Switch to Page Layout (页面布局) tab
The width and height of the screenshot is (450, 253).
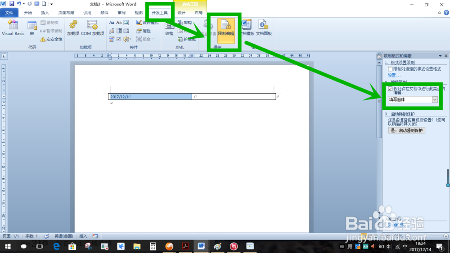point(66,13)
